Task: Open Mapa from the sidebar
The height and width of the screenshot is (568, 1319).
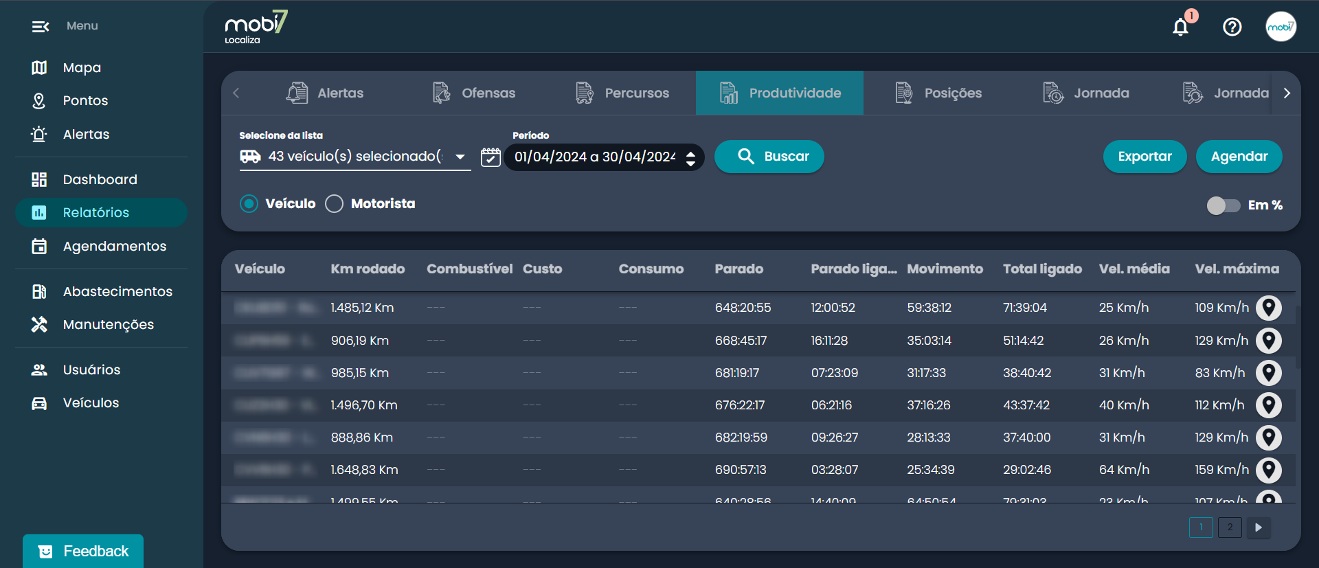Action: click(x=82, y=67)
